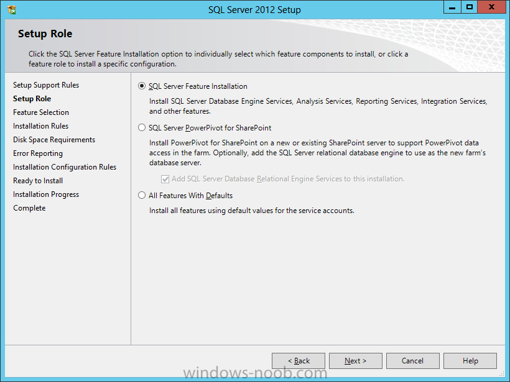The height and width of the screenshot is (382, 510).
Task: Click the 'SQL Server 2012 Setup' window title
Action: (x=254, y=10)
